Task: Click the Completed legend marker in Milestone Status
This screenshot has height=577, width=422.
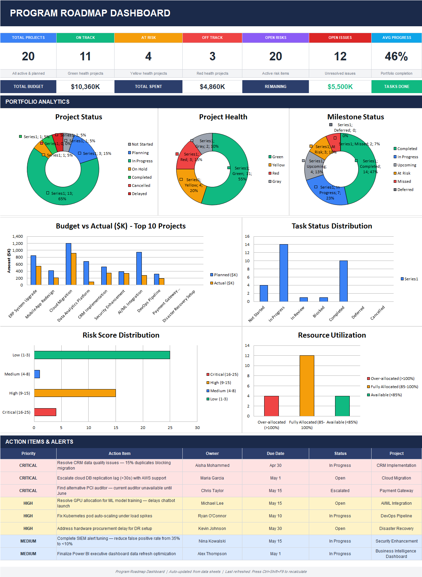Action: (x=395, y=149)
